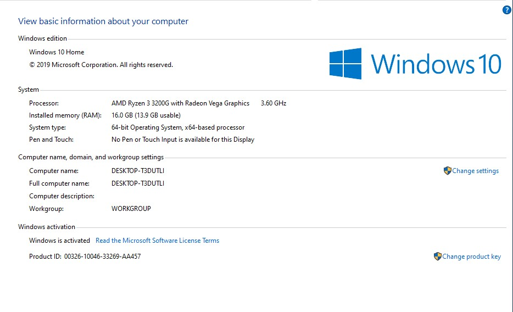513x312 pixels.
Task: Click the 'Full computer name:' label
Action: tap(59, 183)
